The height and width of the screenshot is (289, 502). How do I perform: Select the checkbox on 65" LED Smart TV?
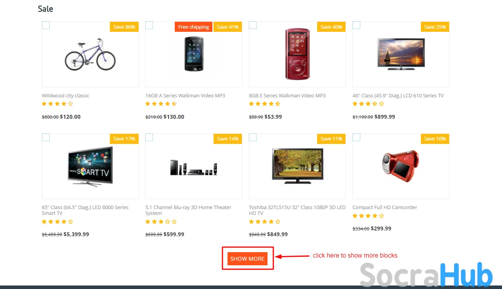46,137
